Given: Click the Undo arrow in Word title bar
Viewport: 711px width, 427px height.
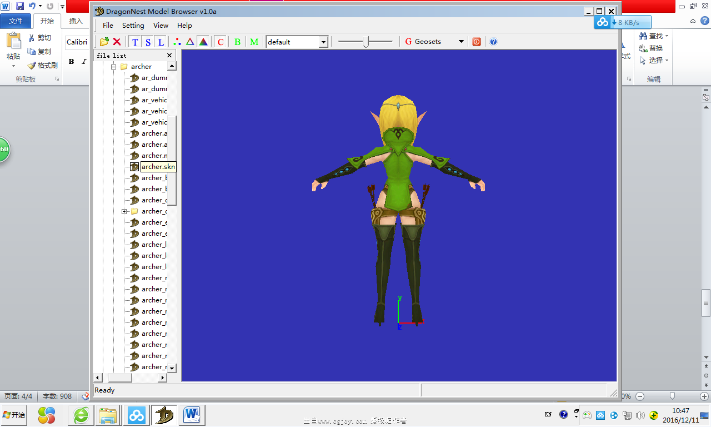Looking at the screenshot, I should (x=32, y=6).
